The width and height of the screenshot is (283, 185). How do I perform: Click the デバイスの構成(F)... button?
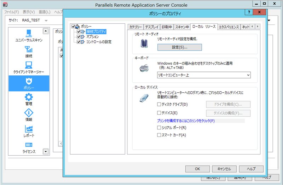228,113
